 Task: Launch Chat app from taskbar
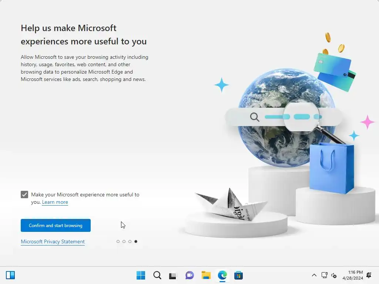click(190, 275)
